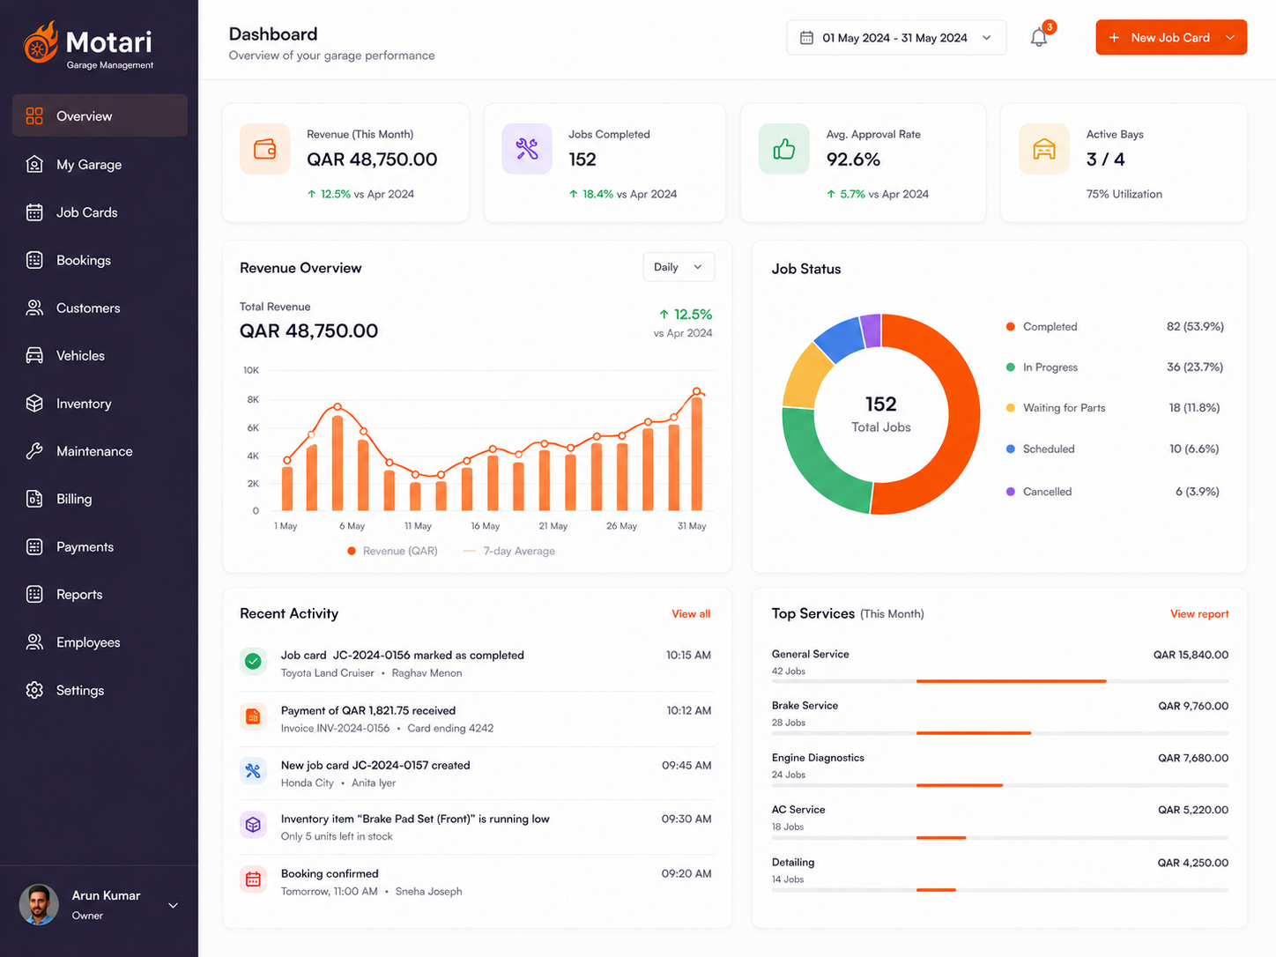Click the payment received activity icon

click(x=253, y=716)
